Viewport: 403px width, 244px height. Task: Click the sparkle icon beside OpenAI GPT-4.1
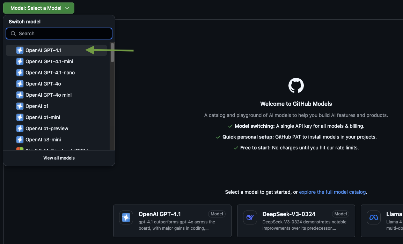coord(20,50)
